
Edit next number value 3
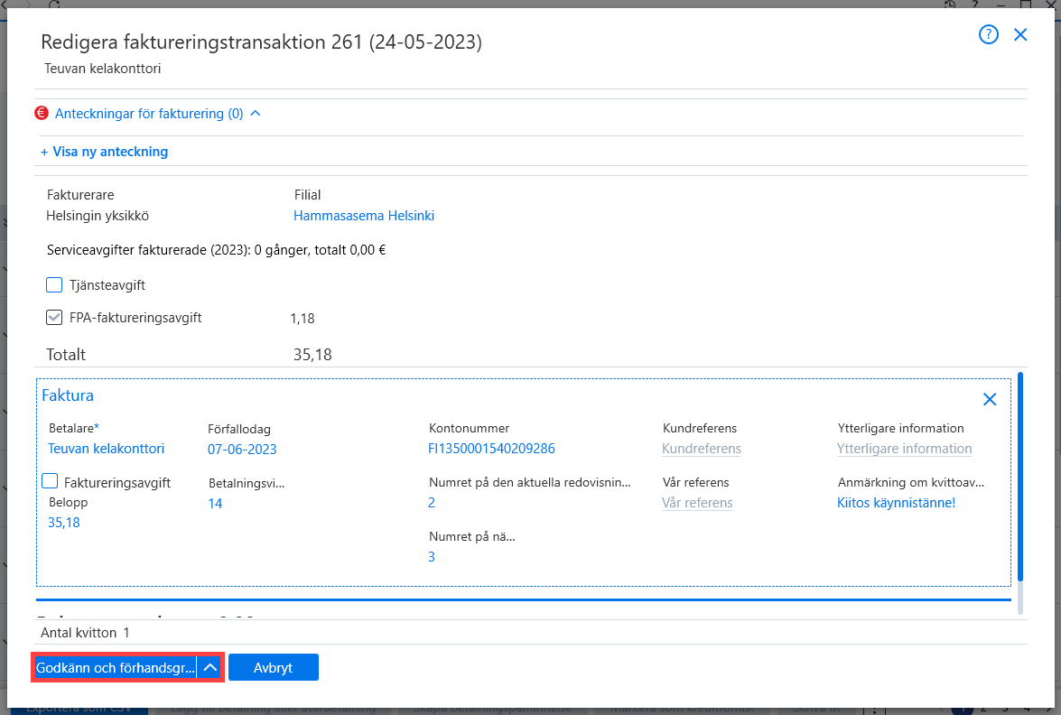point(432,557)
